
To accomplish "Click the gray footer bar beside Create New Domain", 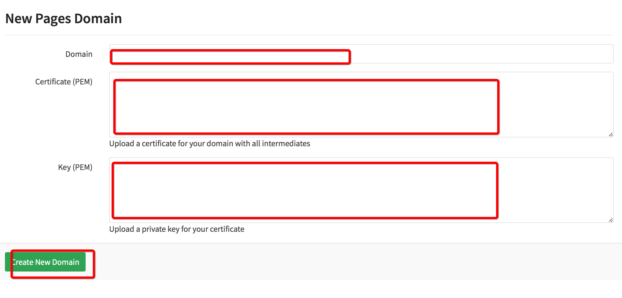I will pos(356,262).
